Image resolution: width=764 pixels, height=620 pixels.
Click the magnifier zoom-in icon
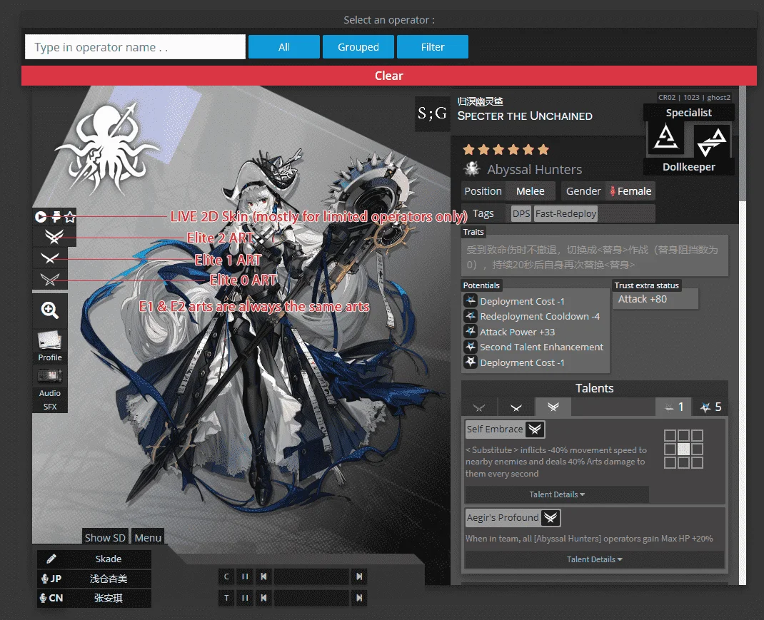(x=50, y=310)
